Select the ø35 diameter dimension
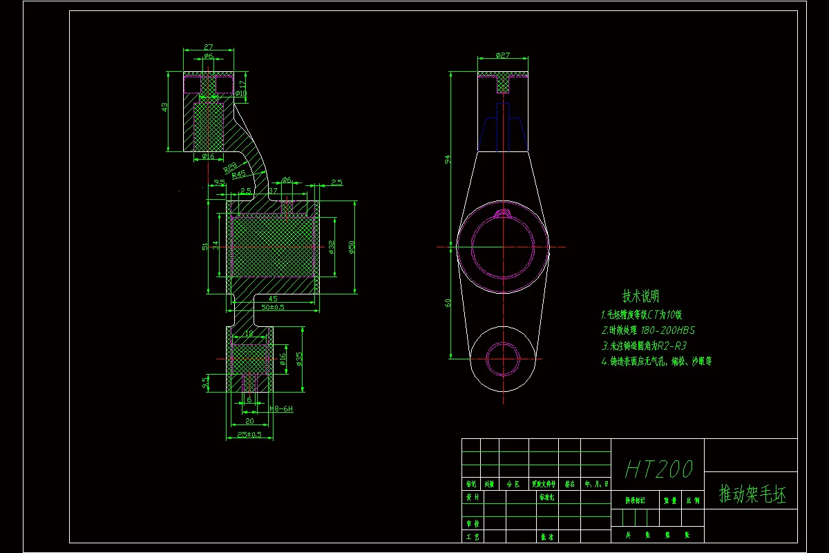Screen dimensions: 829x553 click(x=299, y=359)
